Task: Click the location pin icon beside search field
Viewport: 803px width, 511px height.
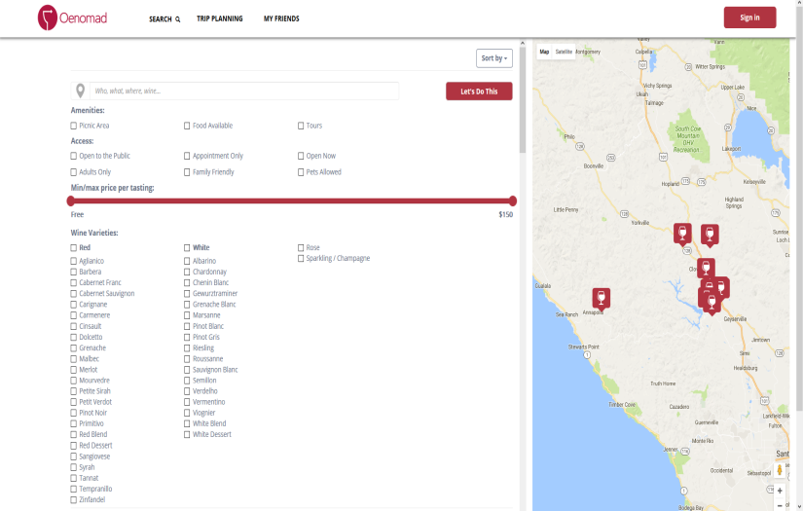Action: click(81, 91)
